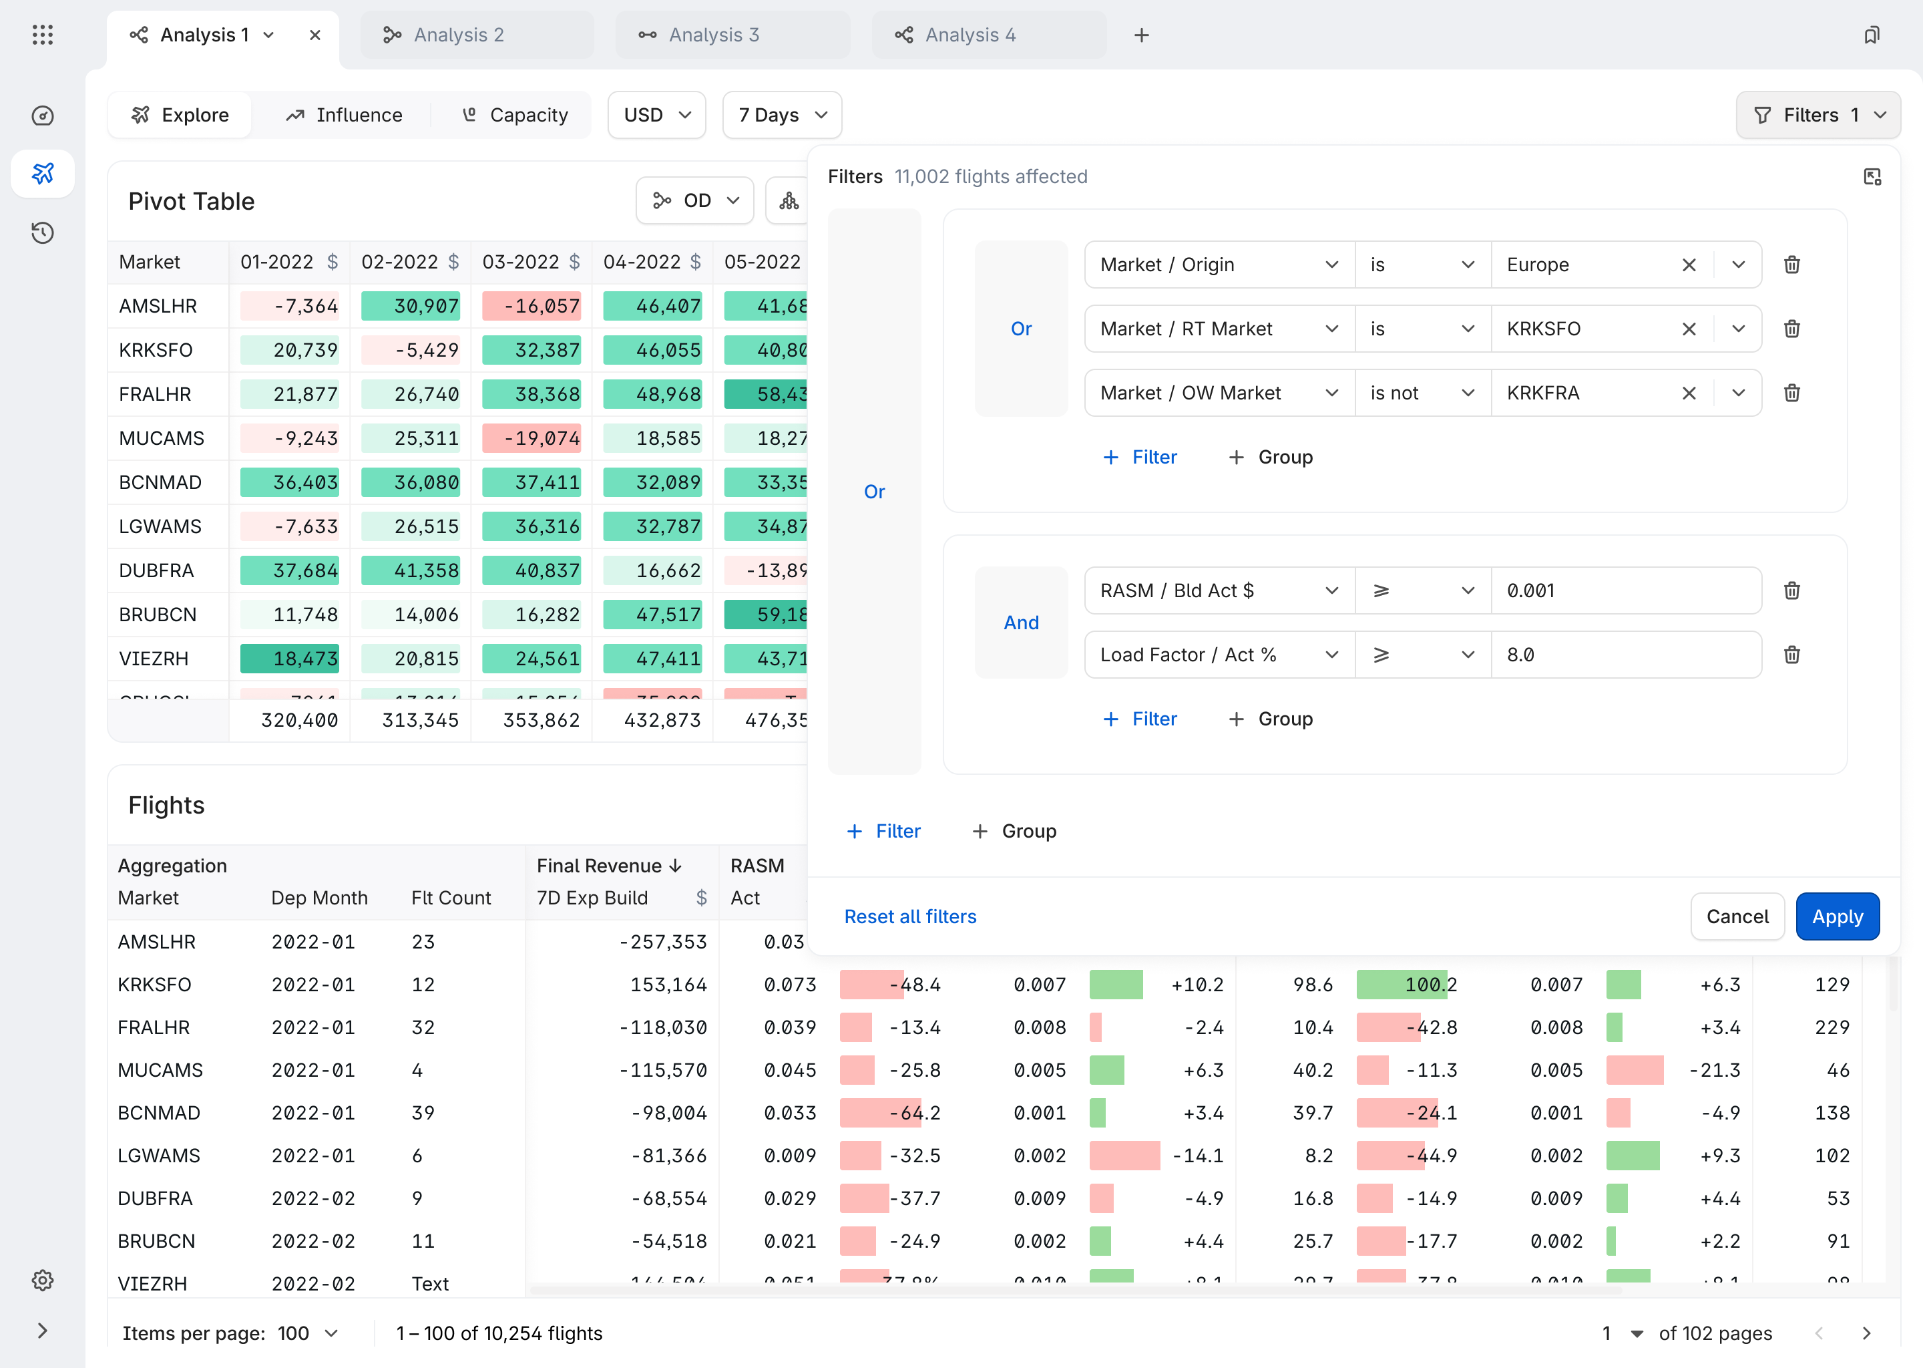Click Reset all filters link
The image size is (1923, 1368).
(910, 916)
